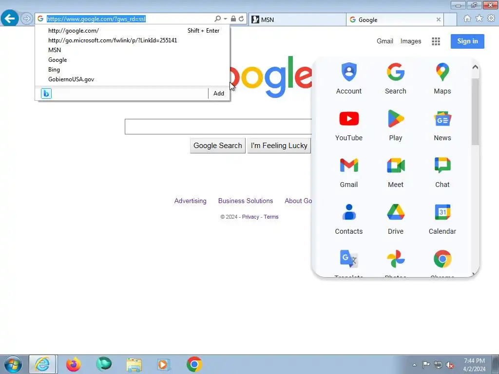499x374 pixels.
Task: Open News from the apps panel
Action: tap(442, 125)
